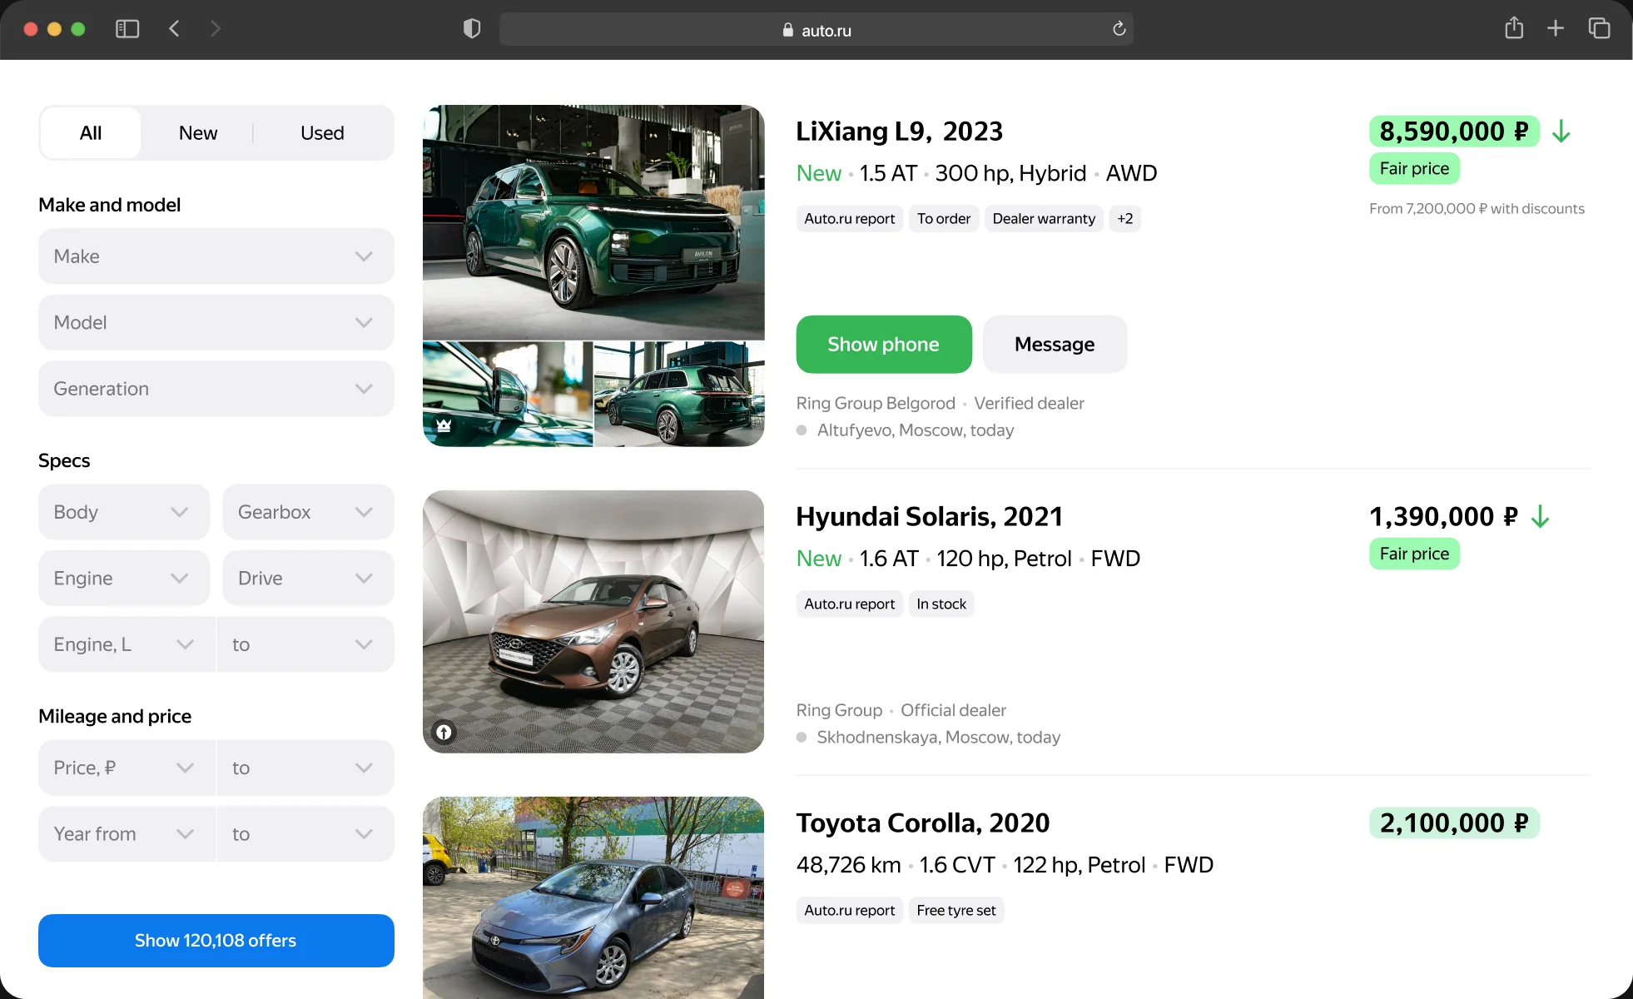Open the LiXiang L9, 2023 listing title
This screenshot has height=999, width=1633.
point(899,132)
